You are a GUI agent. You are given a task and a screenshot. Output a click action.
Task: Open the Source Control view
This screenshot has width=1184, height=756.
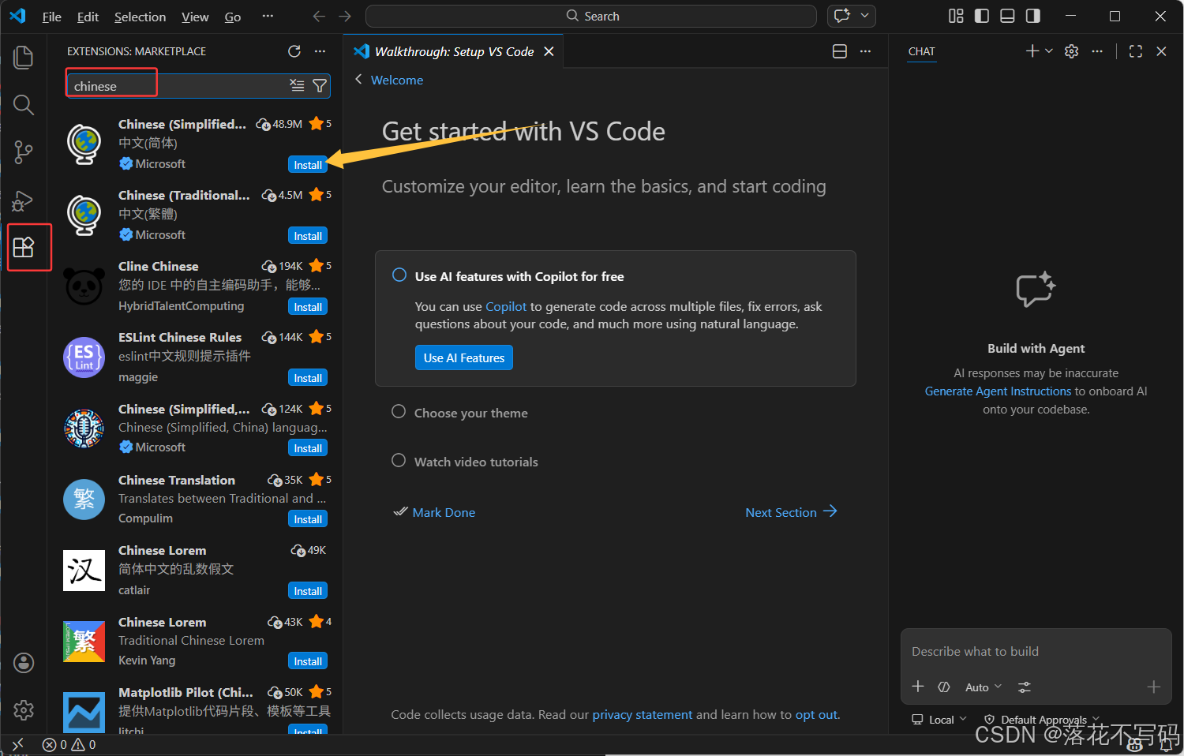pos(24,152)
